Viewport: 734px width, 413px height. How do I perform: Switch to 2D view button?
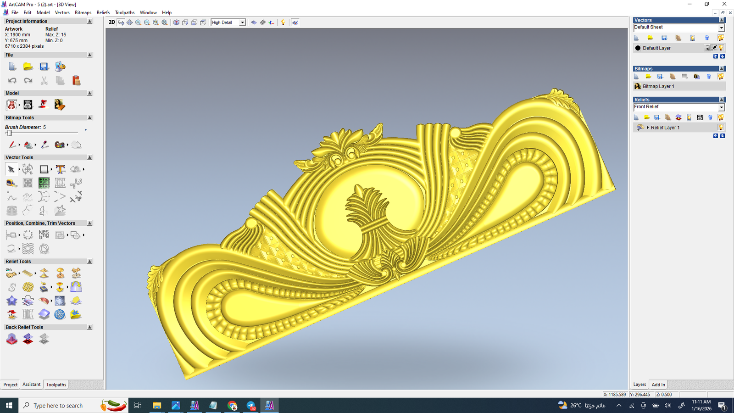pos(111,22)
